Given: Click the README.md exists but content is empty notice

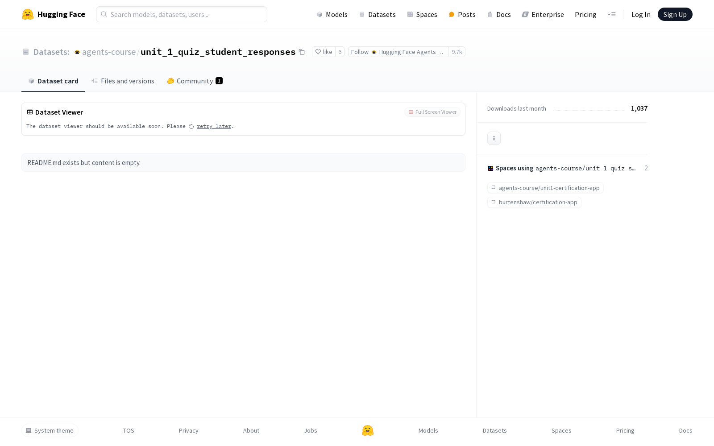Looking at the screenshot, I should tap(243, 163).
